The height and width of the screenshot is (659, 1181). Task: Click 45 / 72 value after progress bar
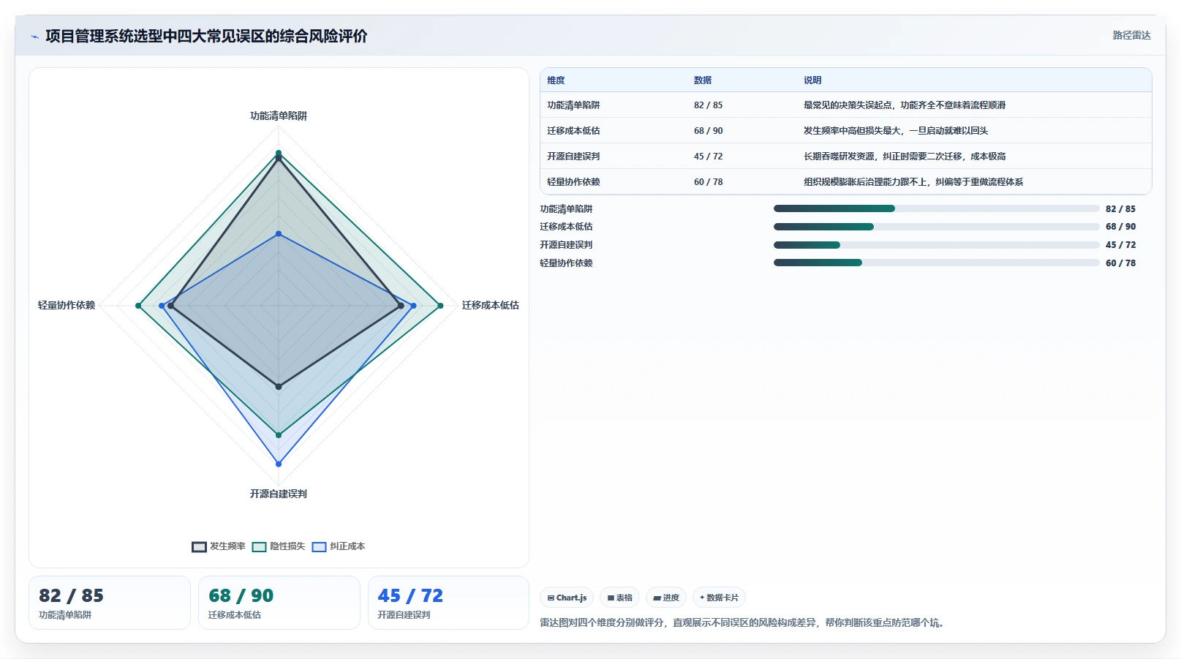click(x=1120, y=245)
